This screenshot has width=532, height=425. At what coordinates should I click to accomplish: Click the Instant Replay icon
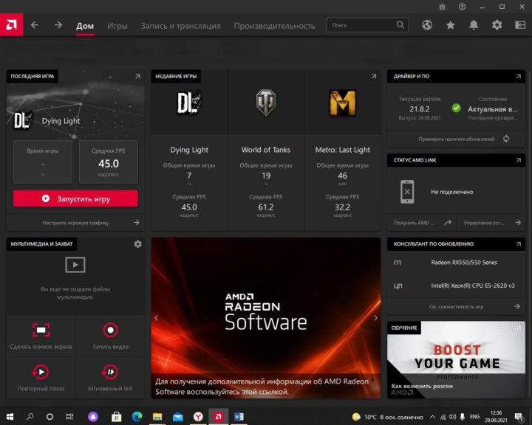(x=41, y=372)
